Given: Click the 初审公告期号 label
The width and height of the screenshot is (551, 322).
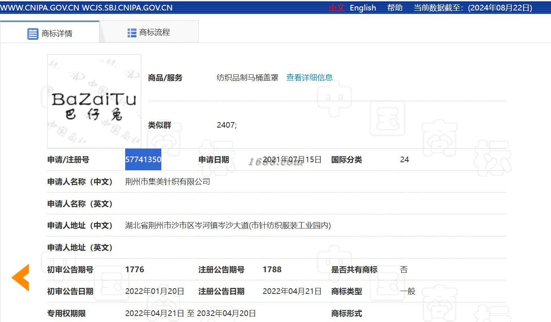Looking at the screenshot, I should (x=70, y=269).
